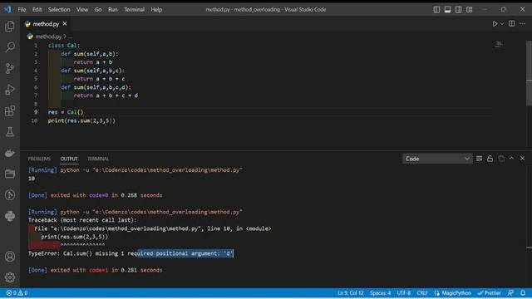
Task: Open the Manage gear menu
Action: pos(10,277)
